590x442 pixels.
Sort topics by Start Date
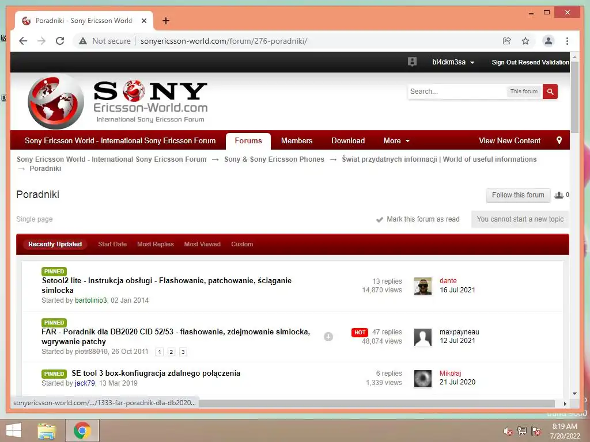(x=112, y=244)
